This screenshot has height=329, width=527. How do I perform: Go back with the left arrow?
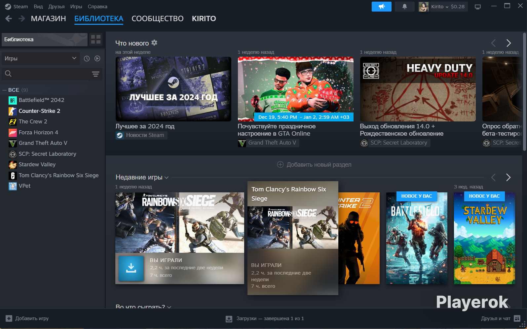click(x=9, y=18)
